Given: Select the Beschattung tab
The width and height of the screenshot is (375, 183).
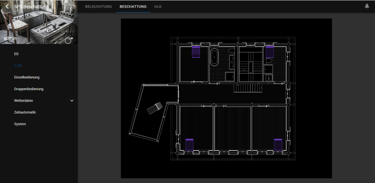Looking at the screenshot, I should coord(133,7).
